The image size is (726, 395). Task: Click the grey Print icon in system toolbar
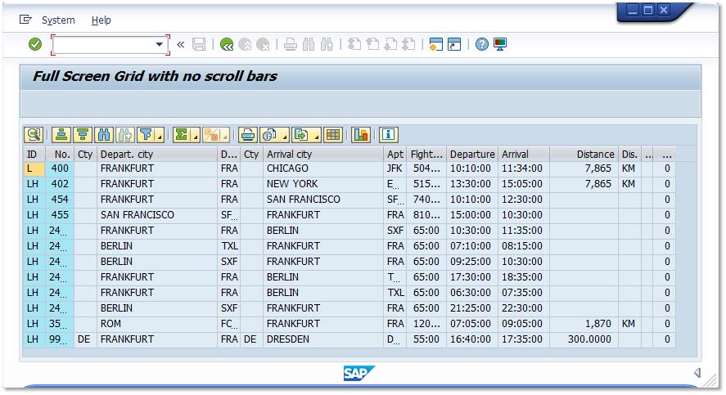(x=291, y=44)
